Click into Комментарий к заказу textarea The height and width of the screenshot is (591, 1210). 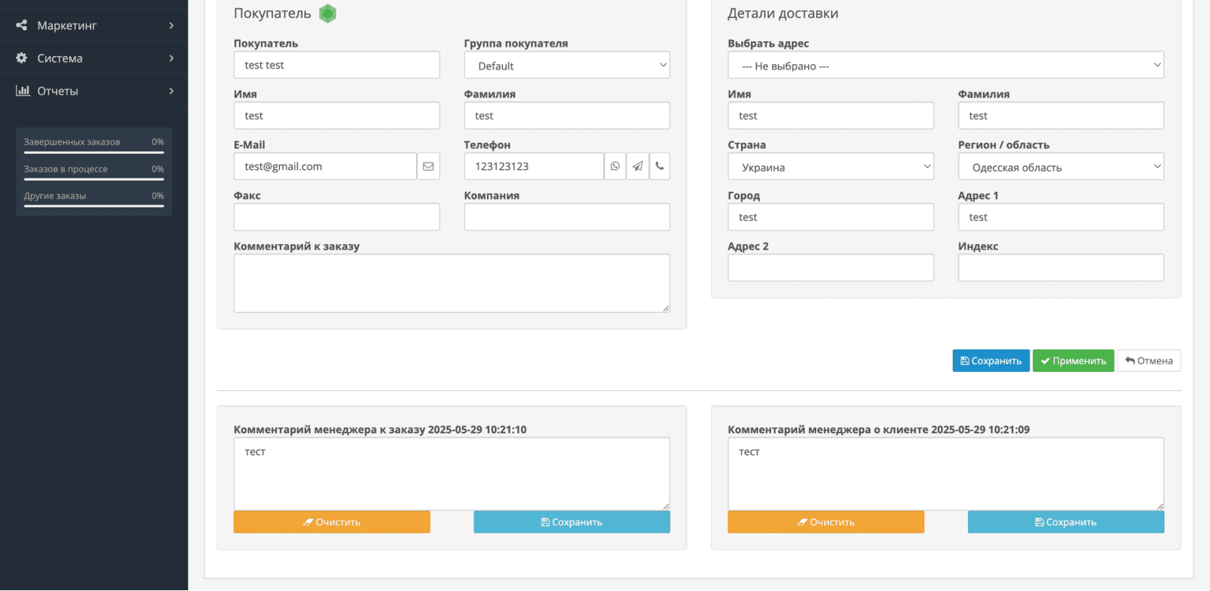451,283
